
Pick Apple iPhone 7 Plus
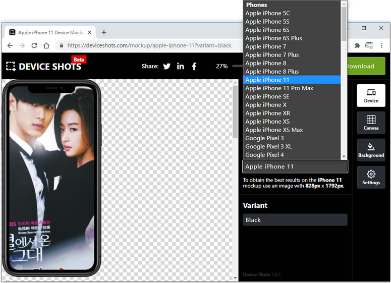(292, 55)
